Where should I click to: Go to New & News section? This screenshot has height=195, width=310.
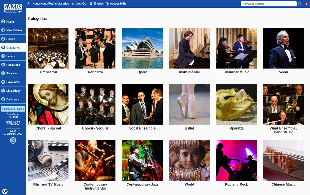[14, 30]
